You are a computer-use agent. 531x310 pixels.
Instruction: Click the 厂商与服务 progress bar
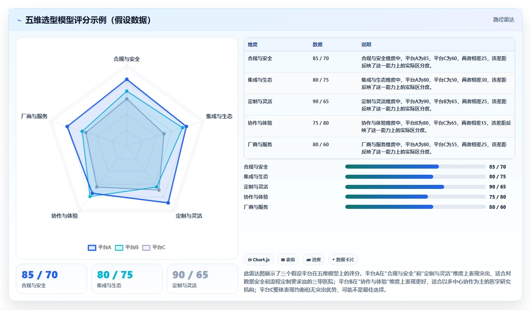tap(415, 207)
